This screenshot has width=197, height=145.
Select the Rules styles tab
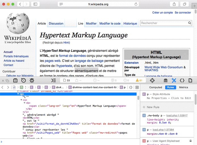pyautogui.click(x=171, y=87)
